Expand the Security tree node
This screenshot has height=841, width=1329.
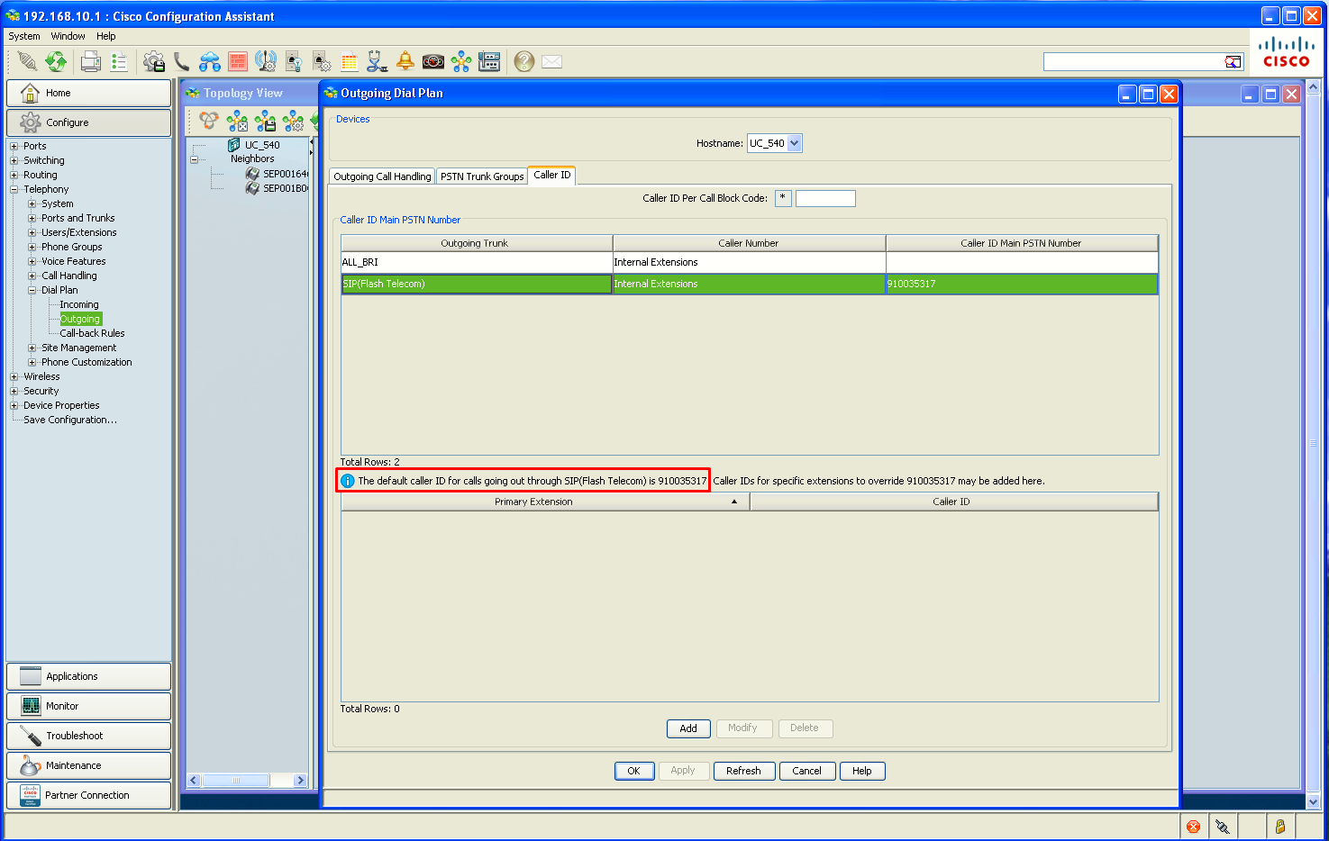(x=14, y=391)
